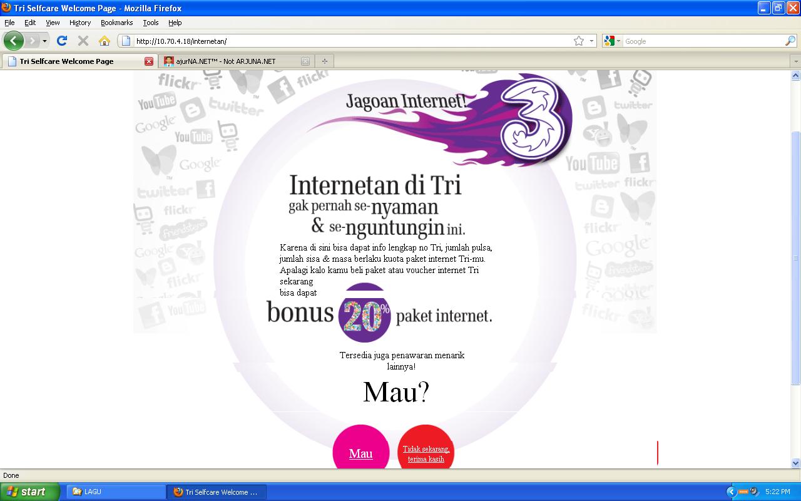801x501 pixels.
Task: Open the History menu
Action: pyautogui.click(x=80, y=23)
